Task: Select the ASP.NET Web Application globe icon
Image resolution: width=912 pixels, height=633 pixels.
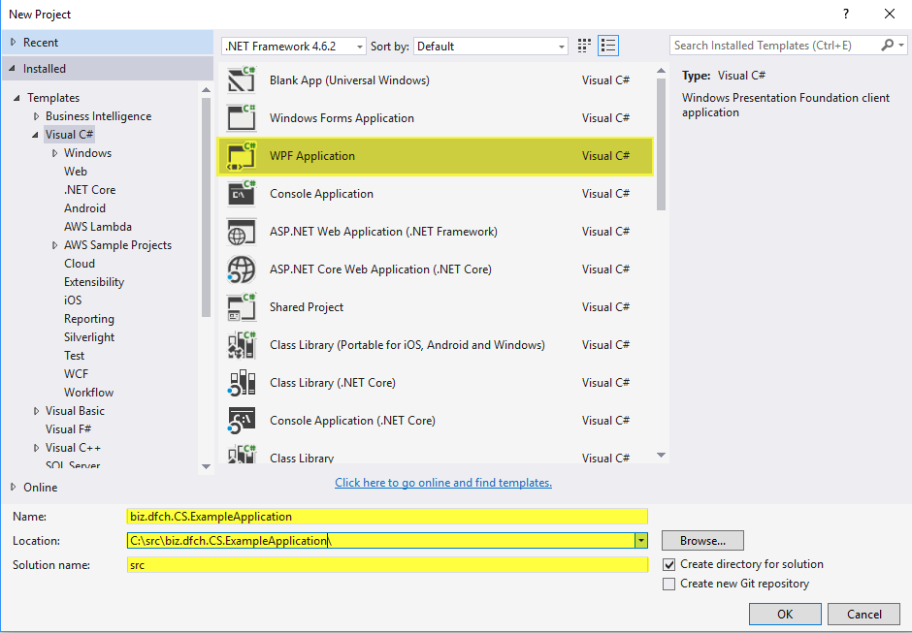Action: point(241,232)
